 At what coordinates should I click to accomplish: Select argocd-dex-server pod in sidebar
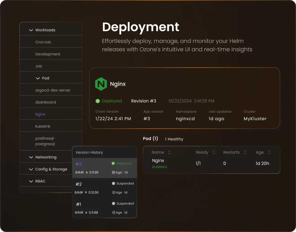(53, 90)
